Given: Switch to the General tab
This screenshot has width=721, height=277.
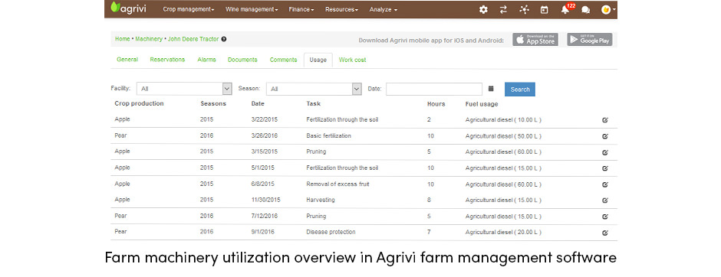Looking at the screenshot, I should (127, 60).
